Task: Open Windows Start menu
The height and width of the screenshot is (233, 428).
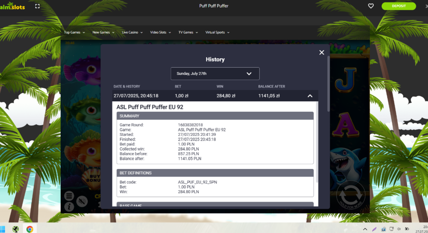Action: point(2,229)
